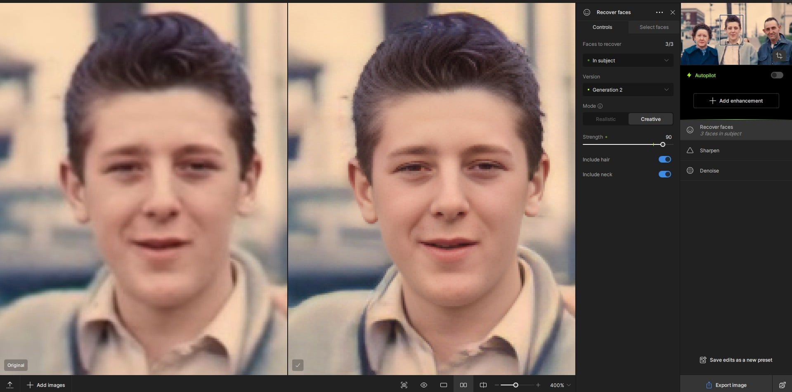Switch to the Select faces tab
The image size is (792, 392).
[654, 27]
